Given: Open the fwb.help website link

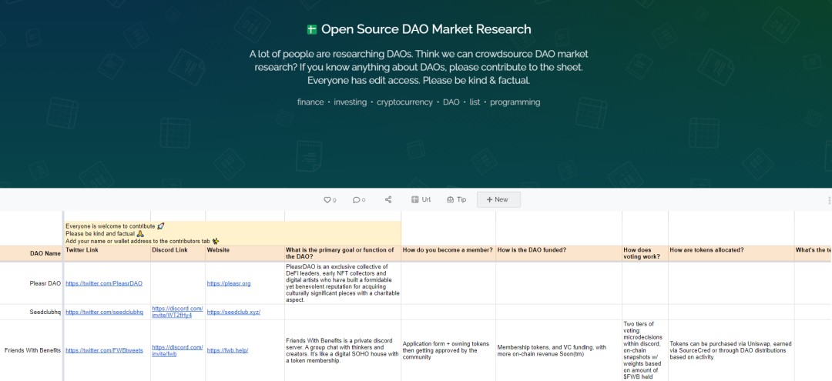Looking at the screenshot, I should [227, 350].
